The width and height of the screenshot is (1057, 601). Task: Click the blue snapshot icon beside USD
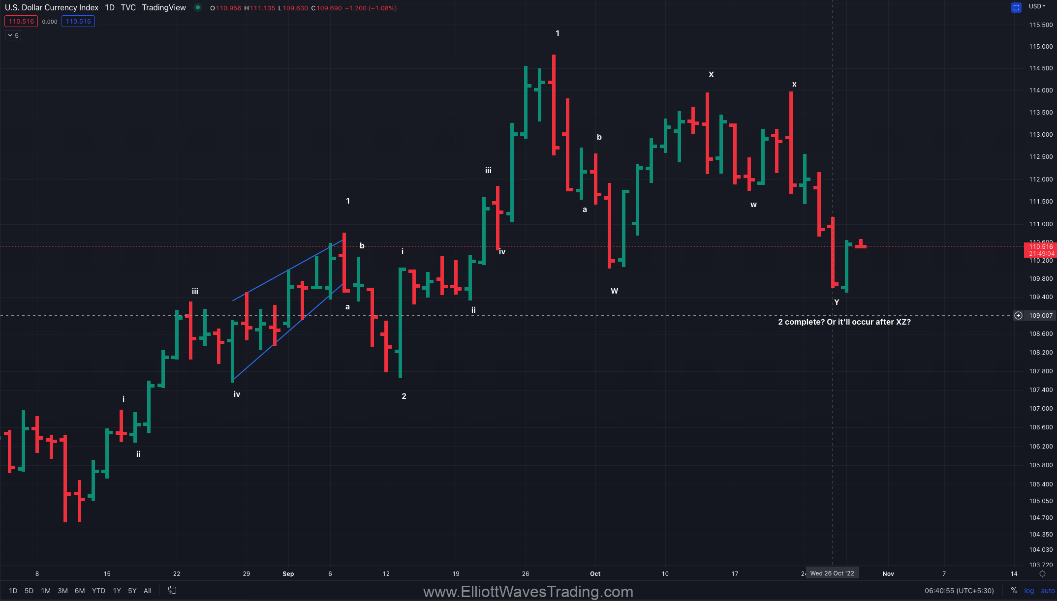1016,7
